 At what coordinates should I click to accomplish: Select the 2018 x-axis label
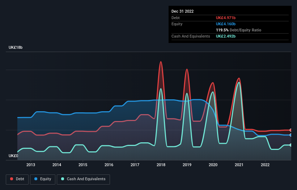161,165
